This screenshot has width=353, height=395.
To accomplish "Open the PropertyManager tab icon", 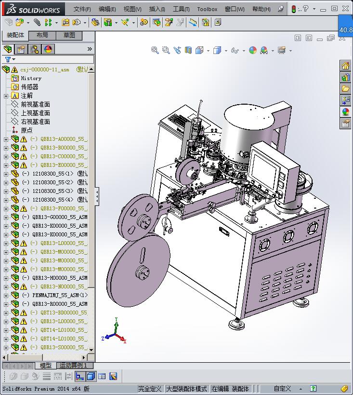I will point(21,49).
